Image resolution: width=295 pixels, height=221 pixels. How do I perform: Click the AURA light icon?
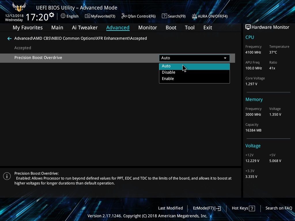(x=194, y=16)
